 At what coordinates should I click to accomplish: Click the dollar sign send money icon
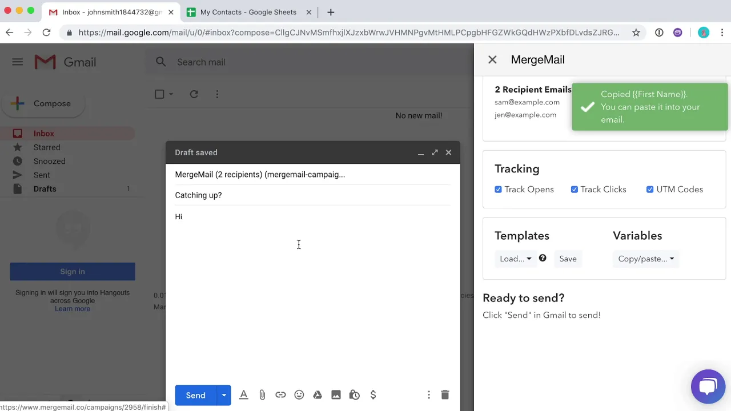[x=373, y=395]
